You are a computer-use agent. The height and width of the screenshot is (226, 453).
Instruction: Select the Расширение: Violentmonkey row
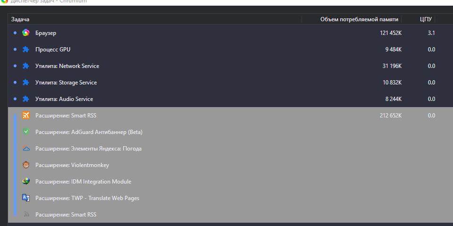point(230,165)
